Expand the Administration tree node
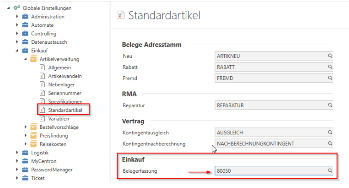The image size is (349, 188). [17, 17]
